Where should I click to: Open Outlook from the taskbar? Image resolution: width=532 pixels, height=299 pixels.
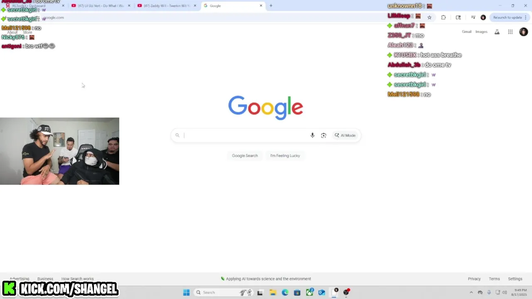(x=322, y=292)
